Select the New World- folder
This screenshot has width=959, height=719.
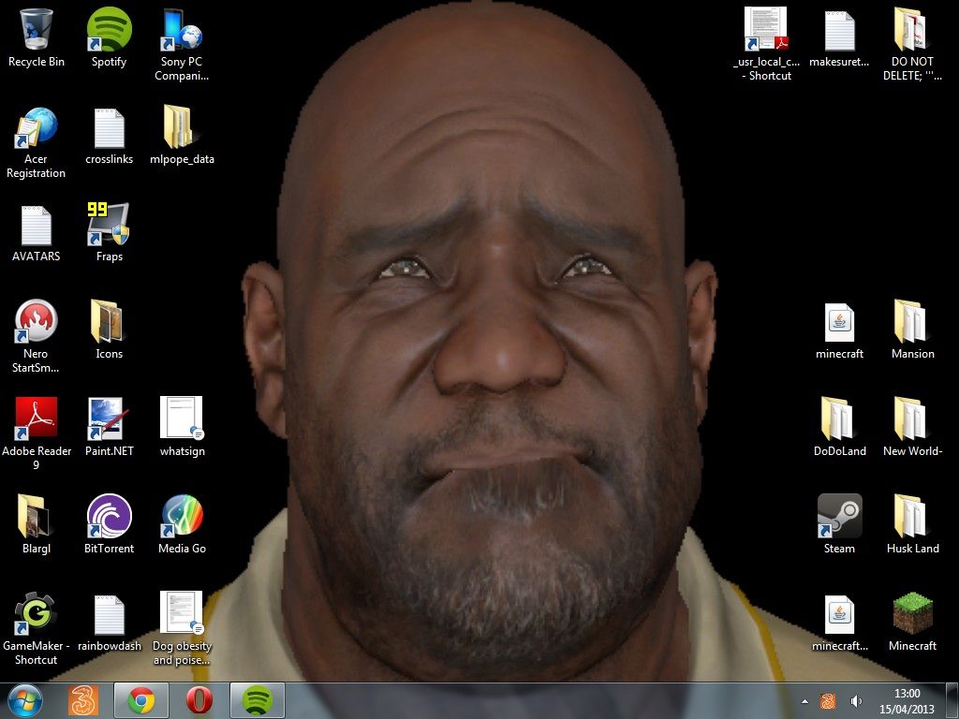912,427
